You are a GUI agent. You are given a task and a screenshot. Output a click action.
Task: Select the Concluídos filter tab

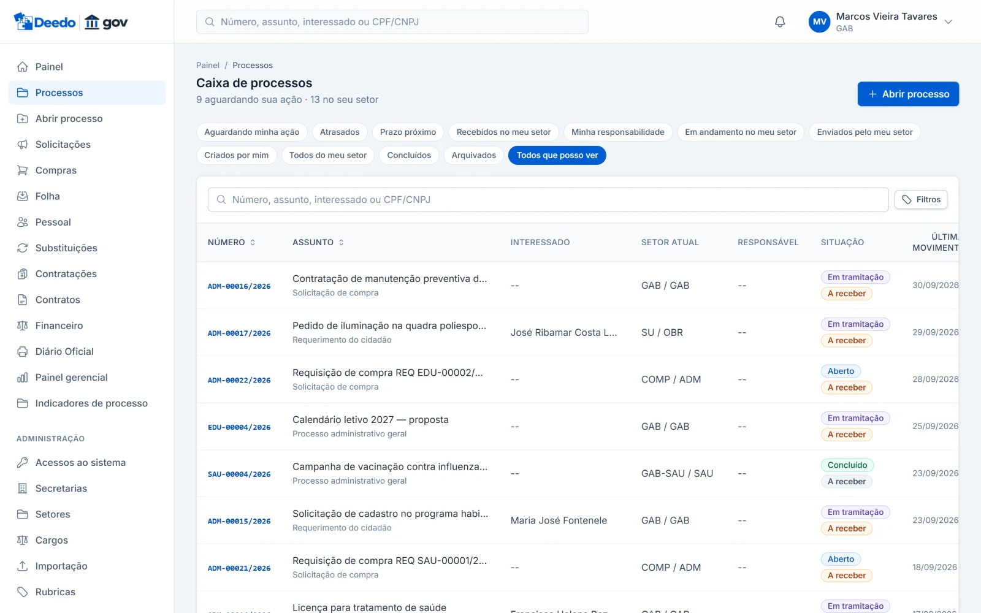[409, 156]
